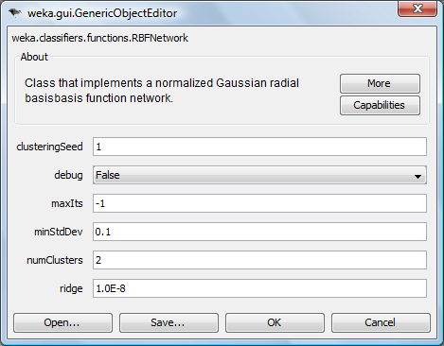Click the Cancel button

(x=381, y=322)
